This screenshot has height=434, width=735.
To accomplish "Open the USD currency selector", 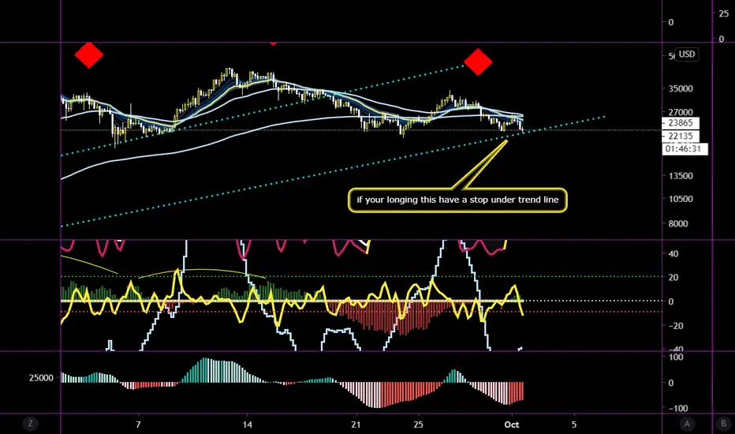I will pyautogui.click(x=687, y=54).
